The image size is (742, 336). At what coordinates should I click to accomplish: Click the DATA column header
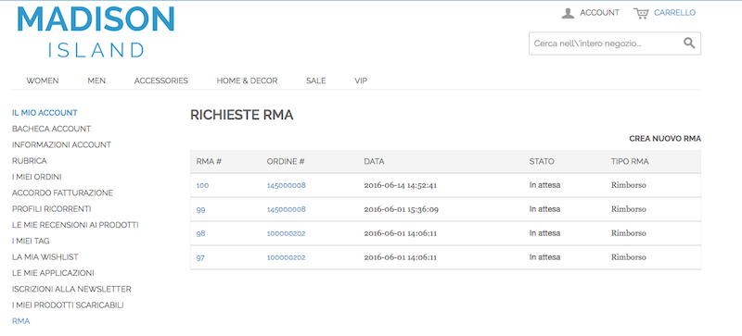[x=374, y=162]
